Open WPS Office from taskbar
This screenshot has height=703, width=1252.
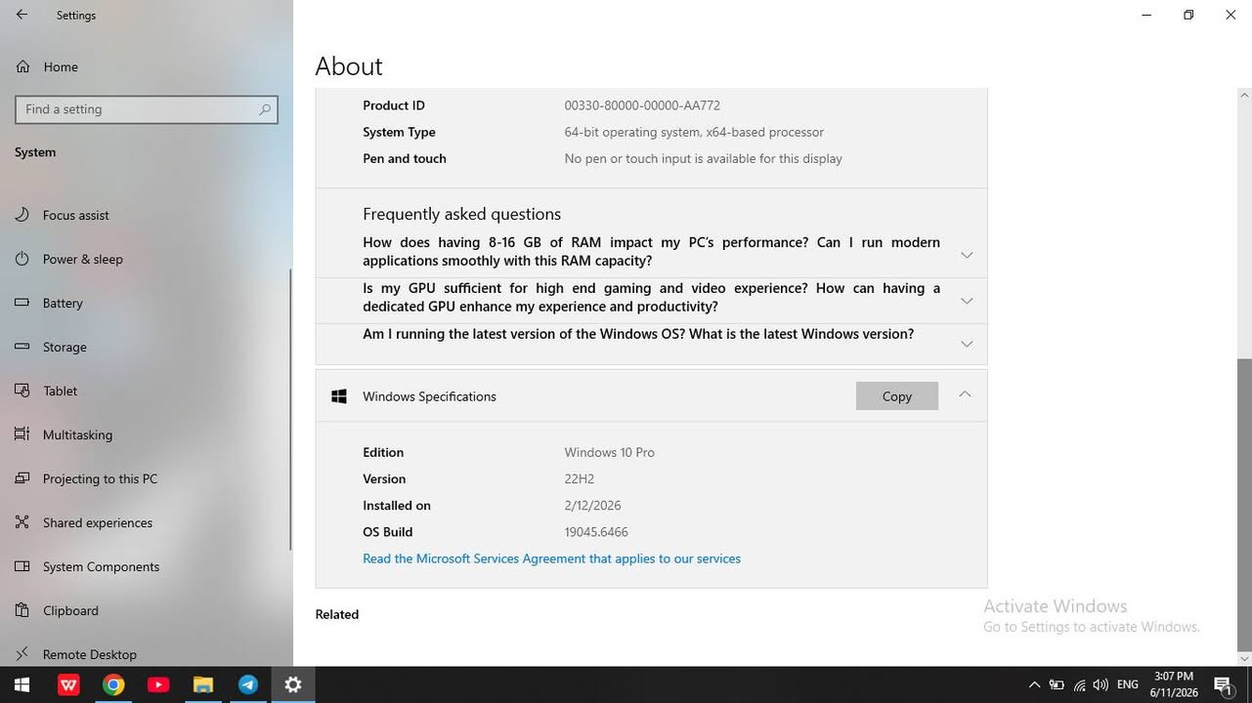pos(68,684)
